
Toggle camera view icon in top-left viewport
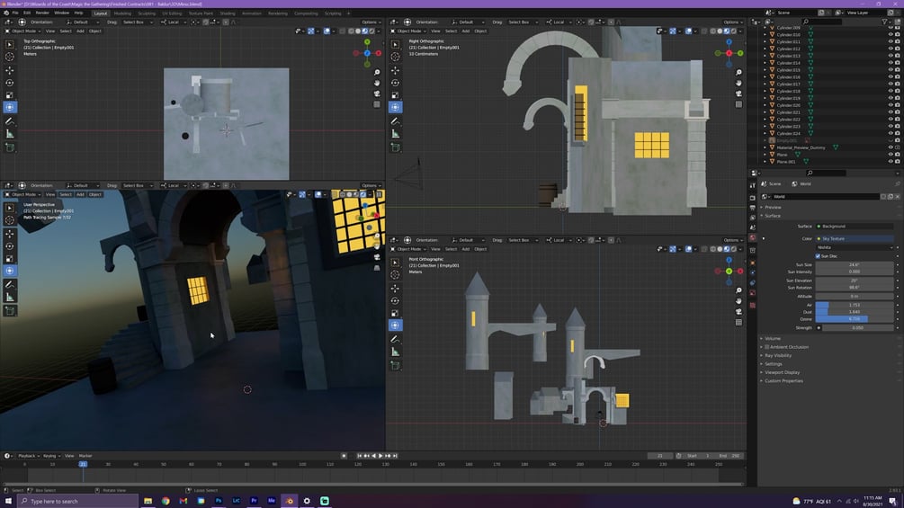[x=377, y=94]
